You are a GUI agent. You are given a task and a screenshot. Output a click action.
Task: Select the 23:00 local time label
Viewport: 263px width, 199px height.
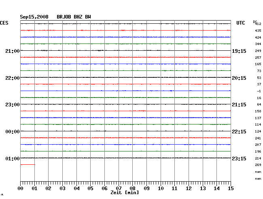pyautogui.click(x=13, y=105)
